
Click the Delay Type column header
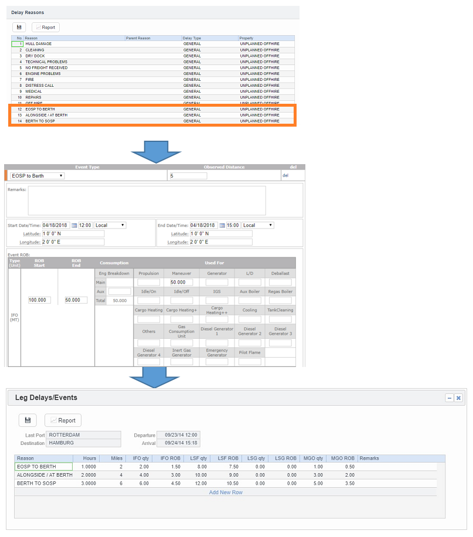(192, 38)
